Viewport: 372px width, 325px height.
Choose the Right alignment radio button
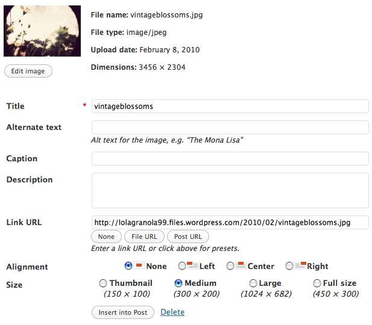(289, 266)
